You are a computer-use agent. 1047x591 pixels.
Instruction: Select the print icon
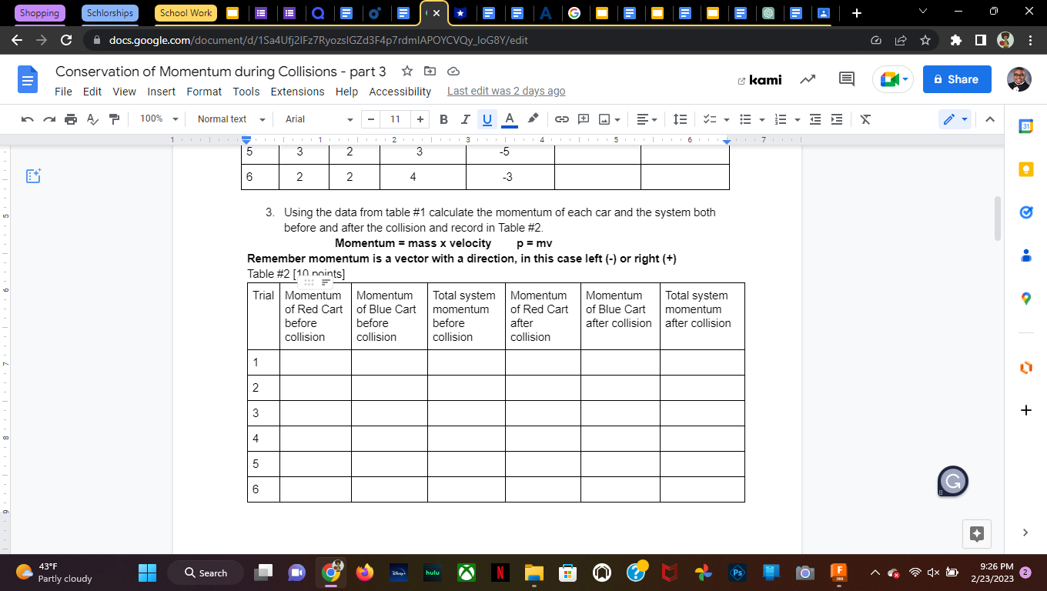coord(70,119)
